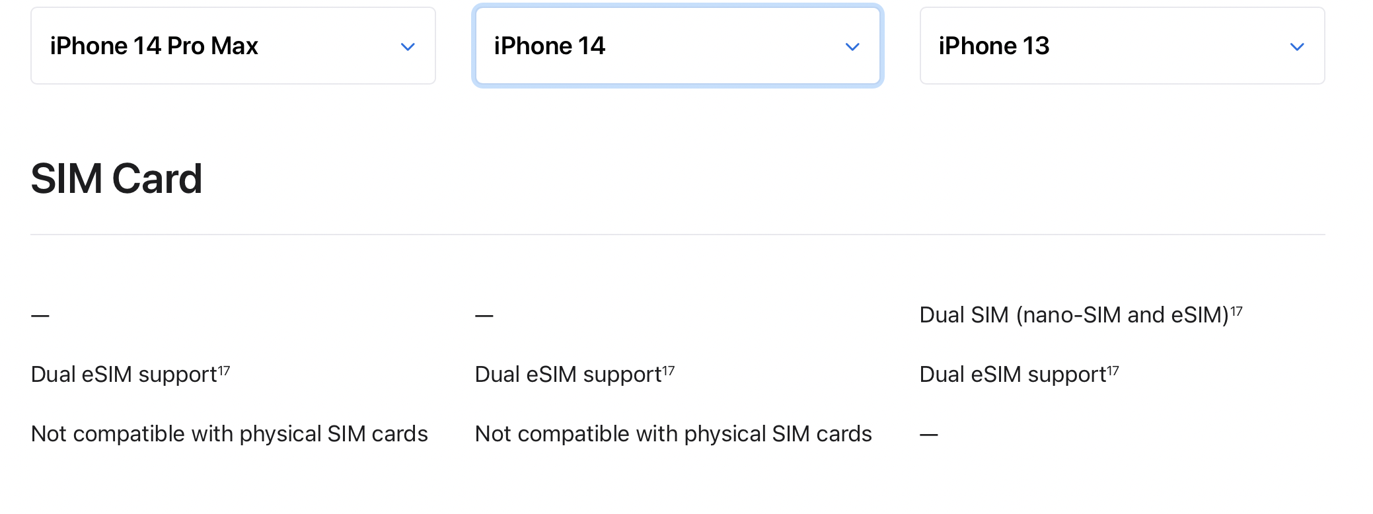Click the bottom-row dash in the iPhone 13 column
Viewport: 1373px width, 514px height.
point(929,435)
